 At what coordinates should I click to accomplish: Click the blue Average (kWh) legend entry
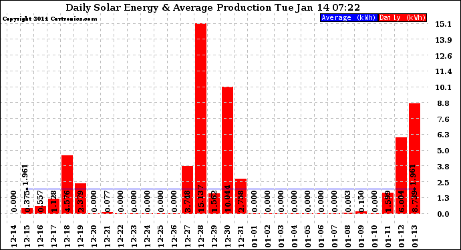click(x=348, y=17)
